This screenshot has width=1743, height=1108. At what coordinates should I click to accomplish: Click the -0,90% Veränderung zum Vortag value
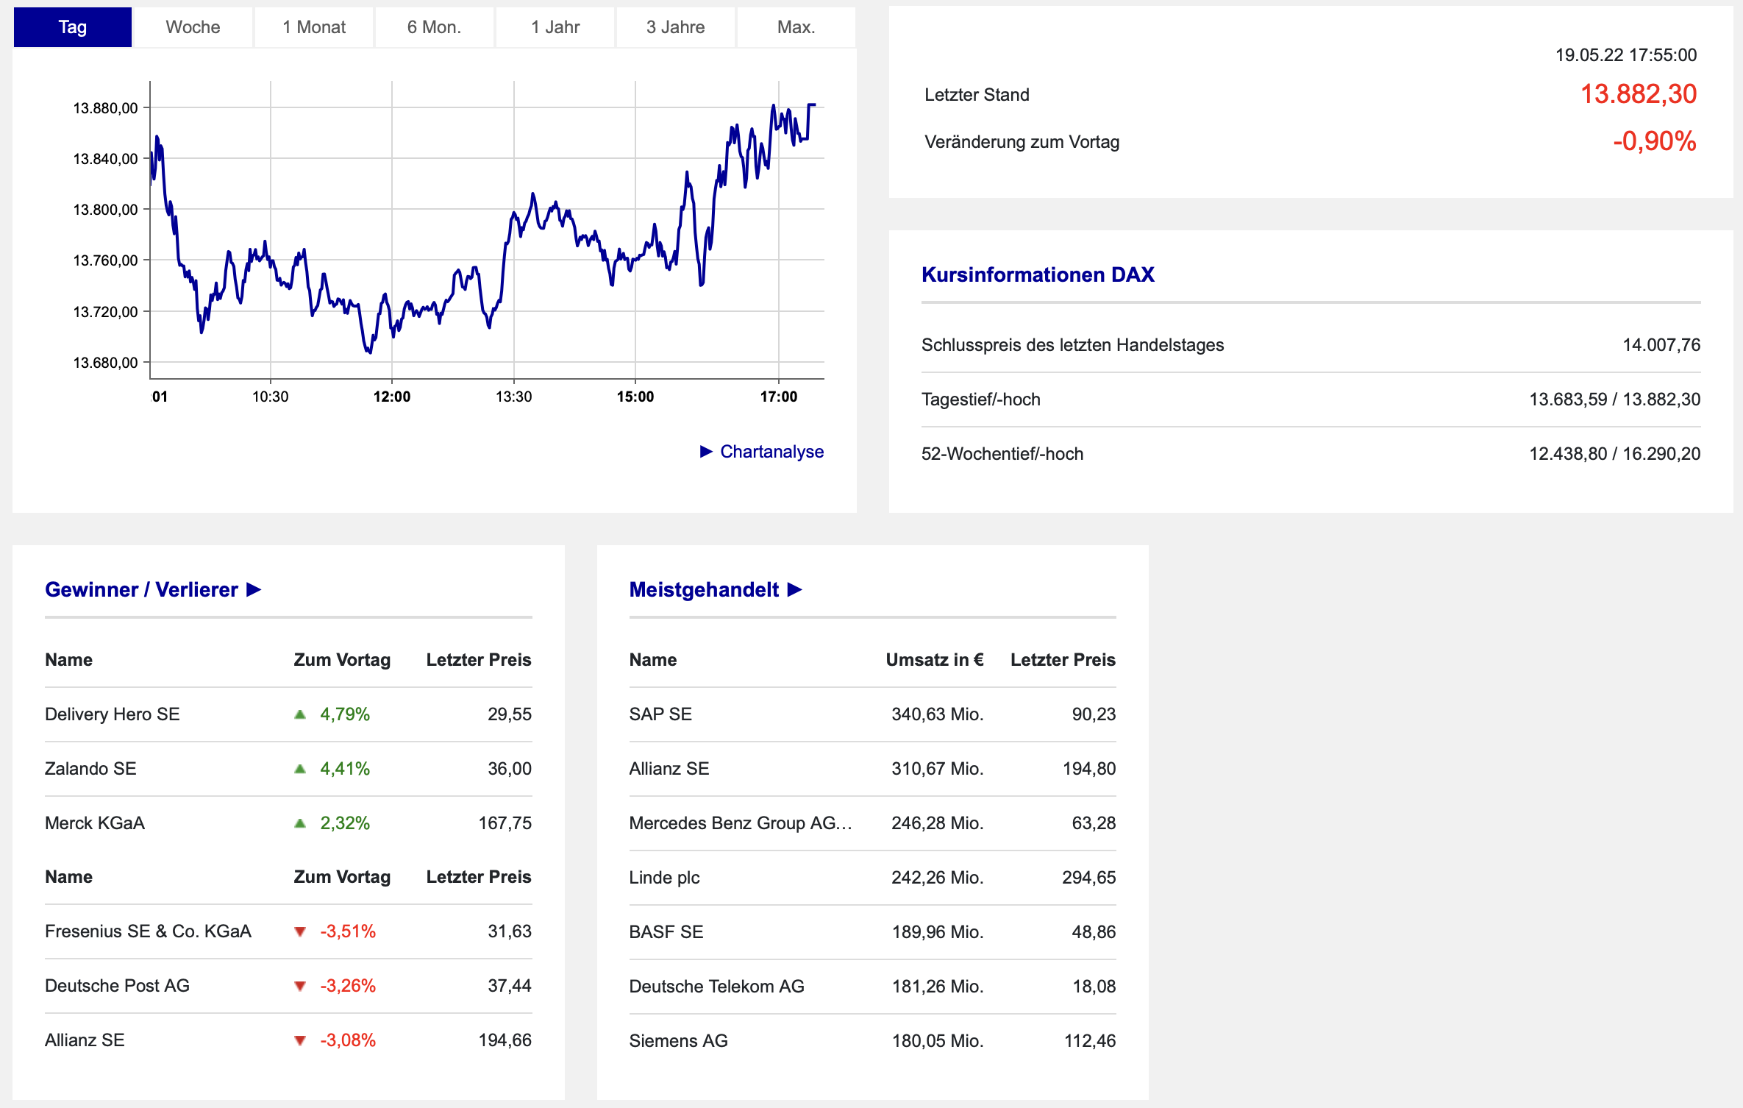pyautogui.click(x=1655, y=141)
